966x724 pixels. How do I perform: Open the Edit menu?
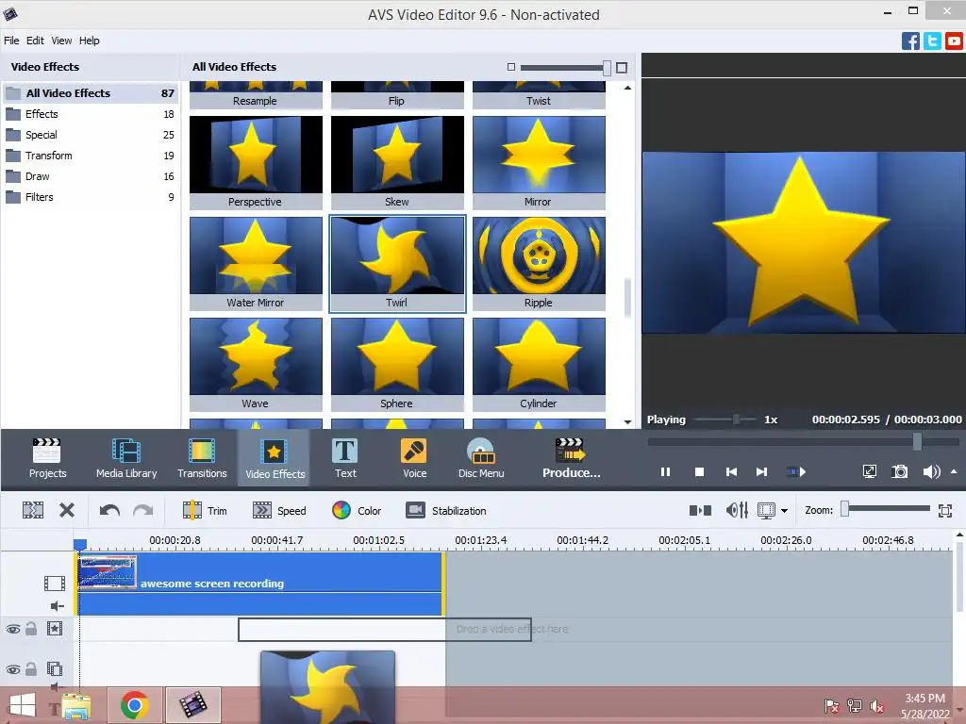[x=35, y=41]
